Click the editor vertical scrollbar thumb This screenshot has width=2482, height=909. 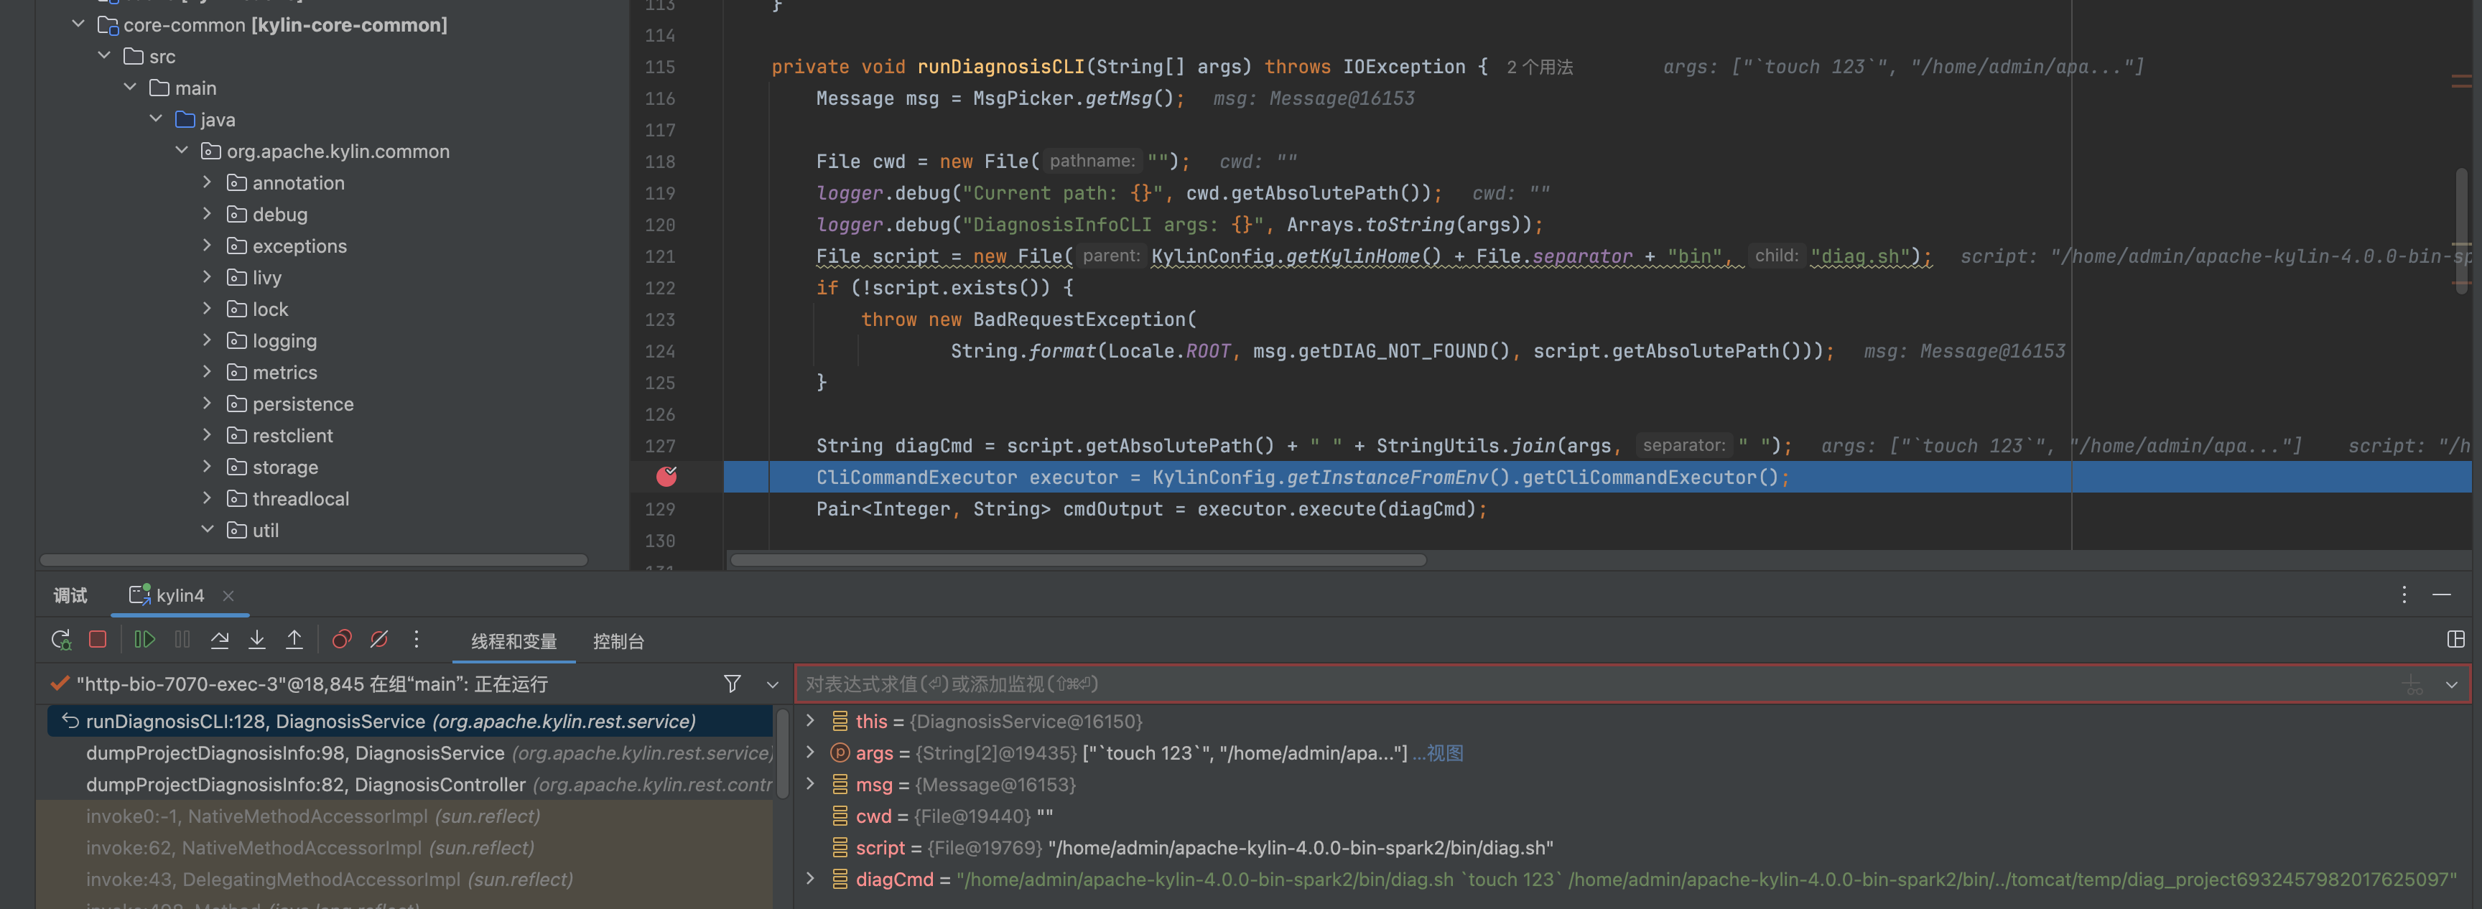click(x=2463, y=230)
